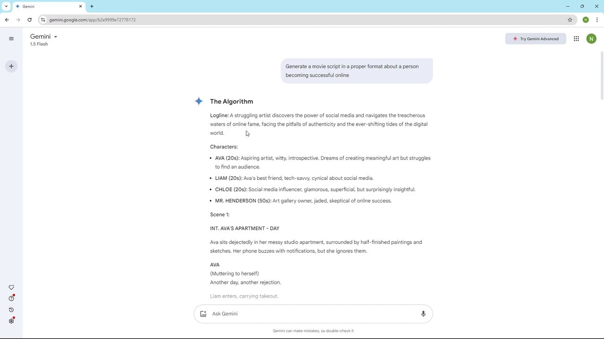
Task: Select the Gemini browser tab
Action: (x=49, y=7)
